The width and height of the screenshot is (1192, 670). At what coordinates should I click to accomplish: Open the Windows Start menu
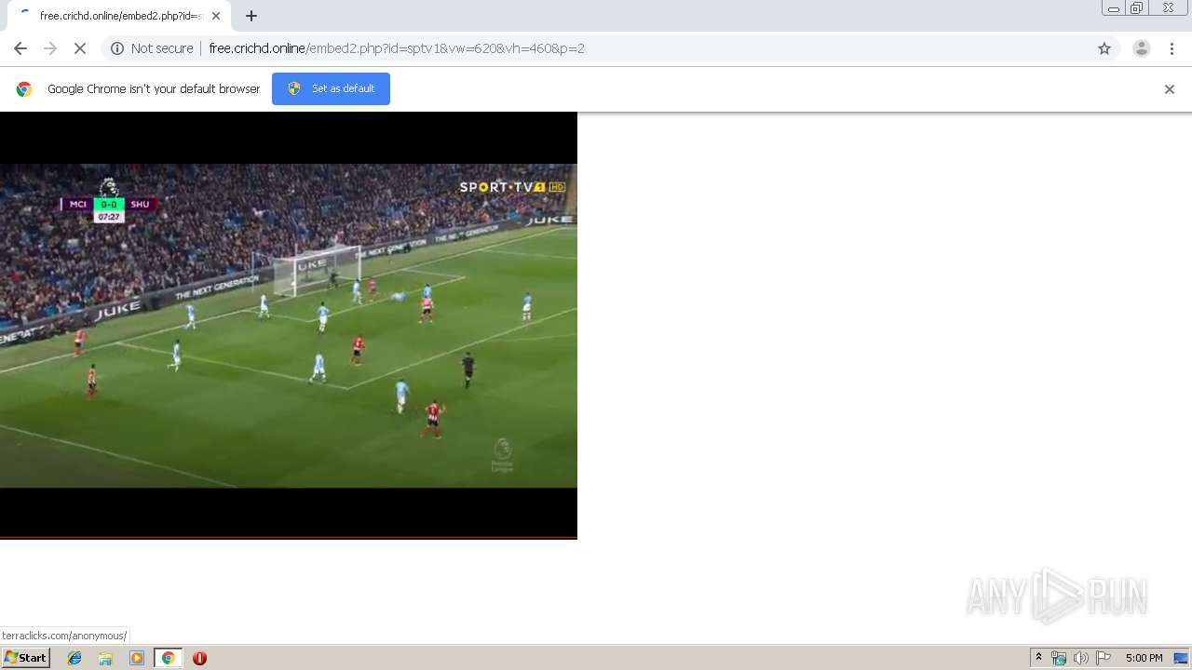[25, 658]
